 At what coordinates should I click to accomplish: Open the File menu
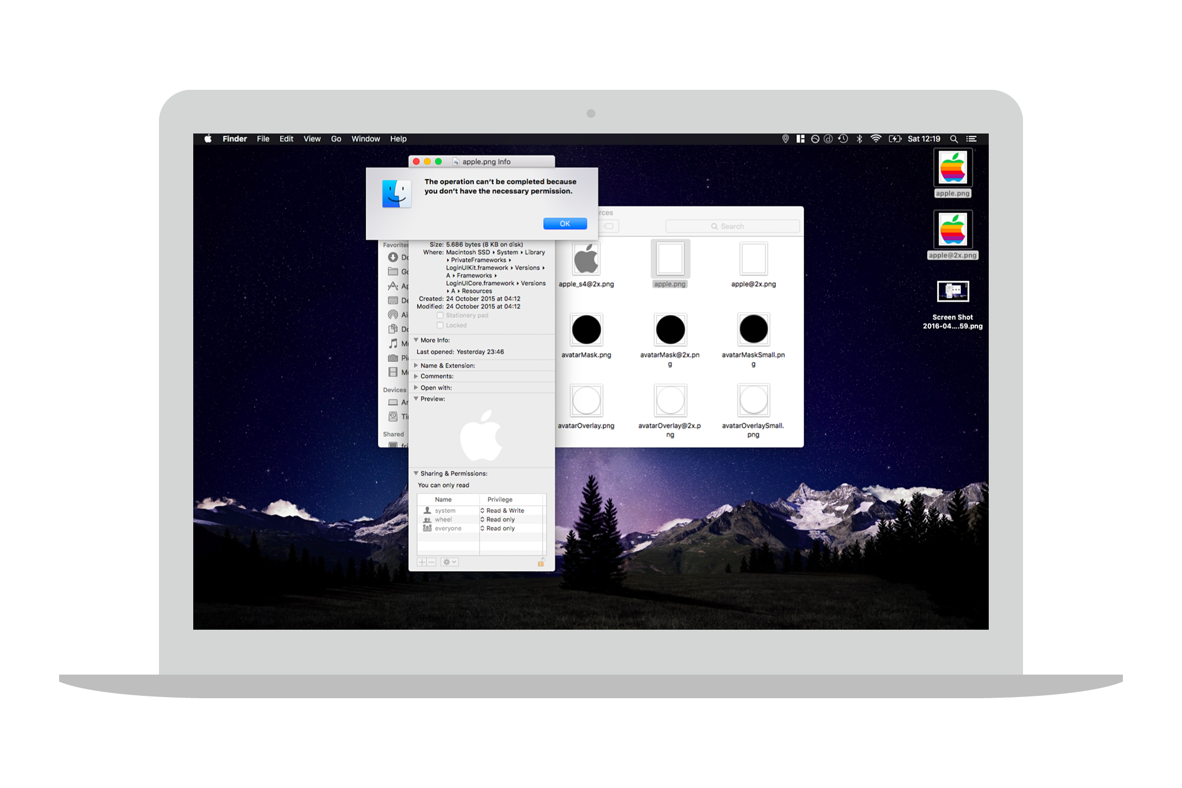tap(263, 139)
